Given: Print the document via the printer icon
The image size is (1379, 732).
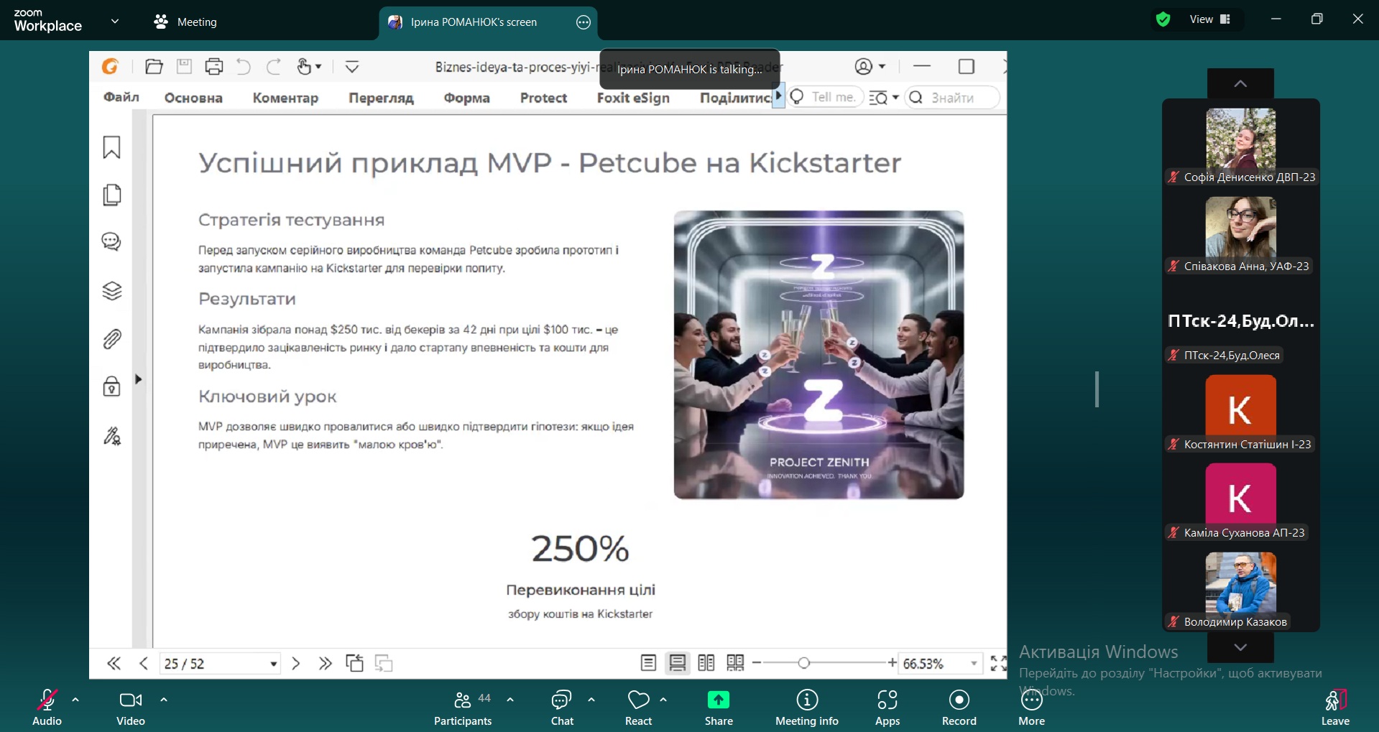Looking at the screenshot, I should (x=213, y=66).
